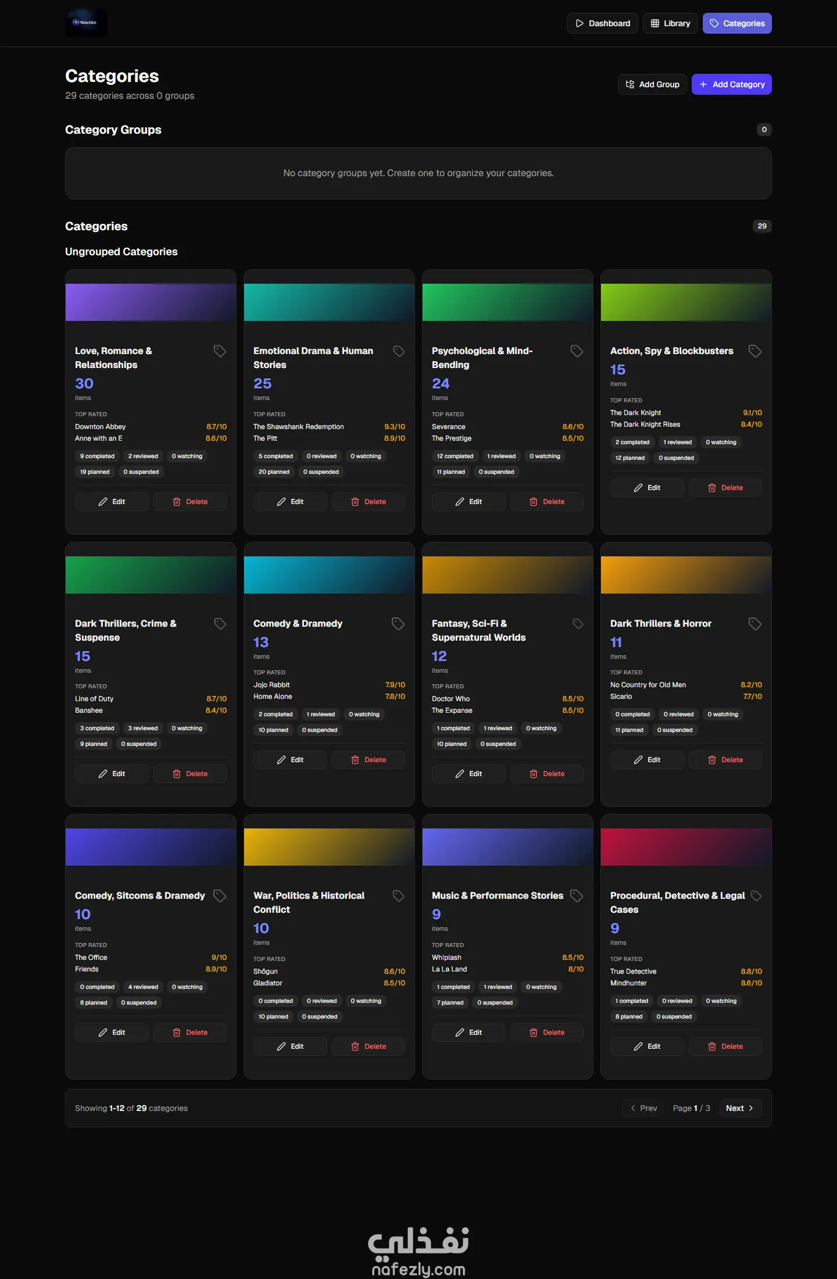Click tag icon on Love, Romance & Relationships card
Viewport: 837px width, 1279px height.
coord(220,351)
